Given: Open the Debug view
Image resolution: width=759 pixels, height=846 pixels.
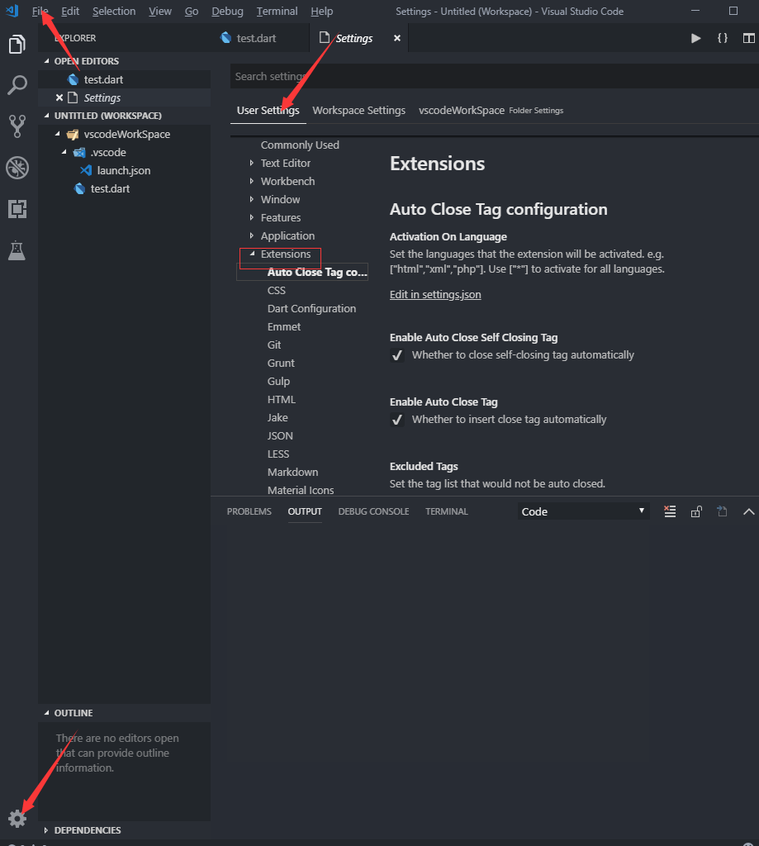Looking at the screenshot, I should [x=17, y=168].
